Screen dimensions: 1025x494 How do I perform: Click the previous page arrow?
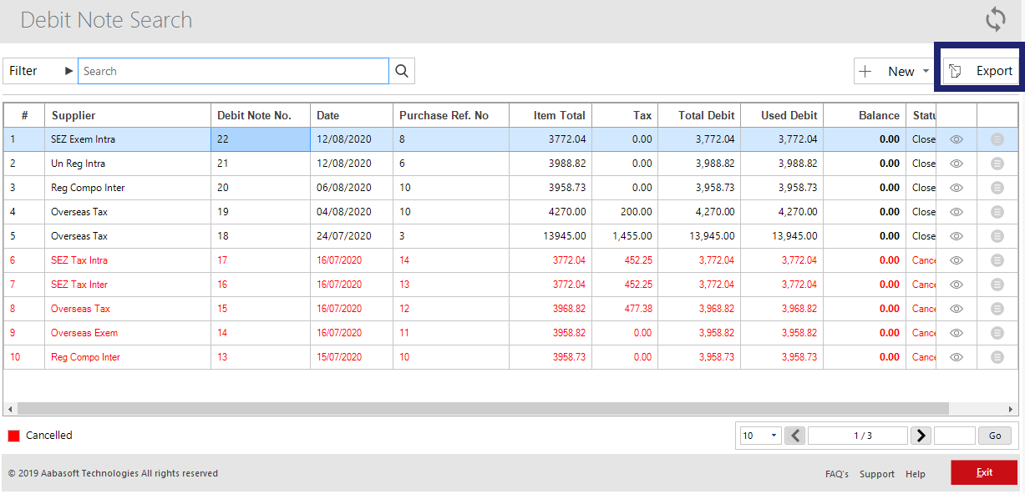(794, 435)
